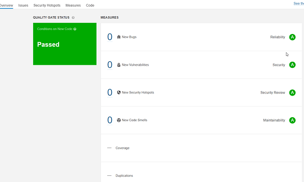Click the Maintainability A rating badge
The image size is (304, 182).
(x=292, y=120)
